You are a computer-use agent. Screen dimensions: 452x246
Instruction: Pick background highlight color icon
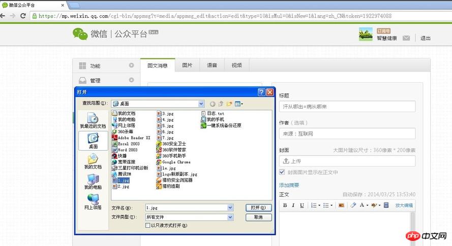click(374, 205)
